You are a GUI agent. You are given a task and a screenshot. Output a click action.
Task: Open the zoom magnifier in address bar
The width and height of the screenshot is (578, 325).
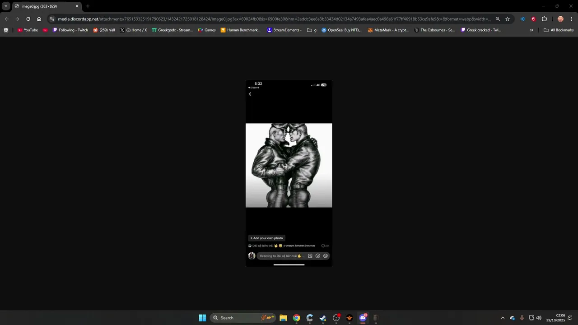(x=498, y=19)
